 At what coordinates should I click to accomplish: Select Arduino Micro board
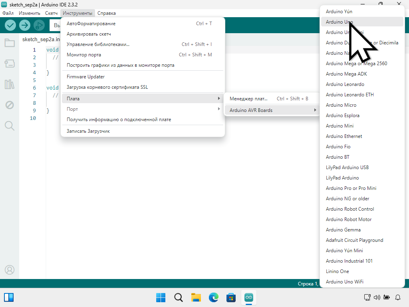pos(362,105)
